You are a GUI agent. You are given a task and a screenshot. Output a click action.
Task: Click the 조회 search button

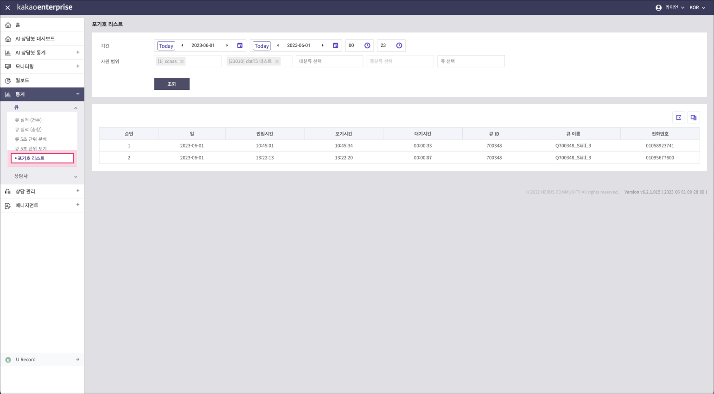point(172,84)
